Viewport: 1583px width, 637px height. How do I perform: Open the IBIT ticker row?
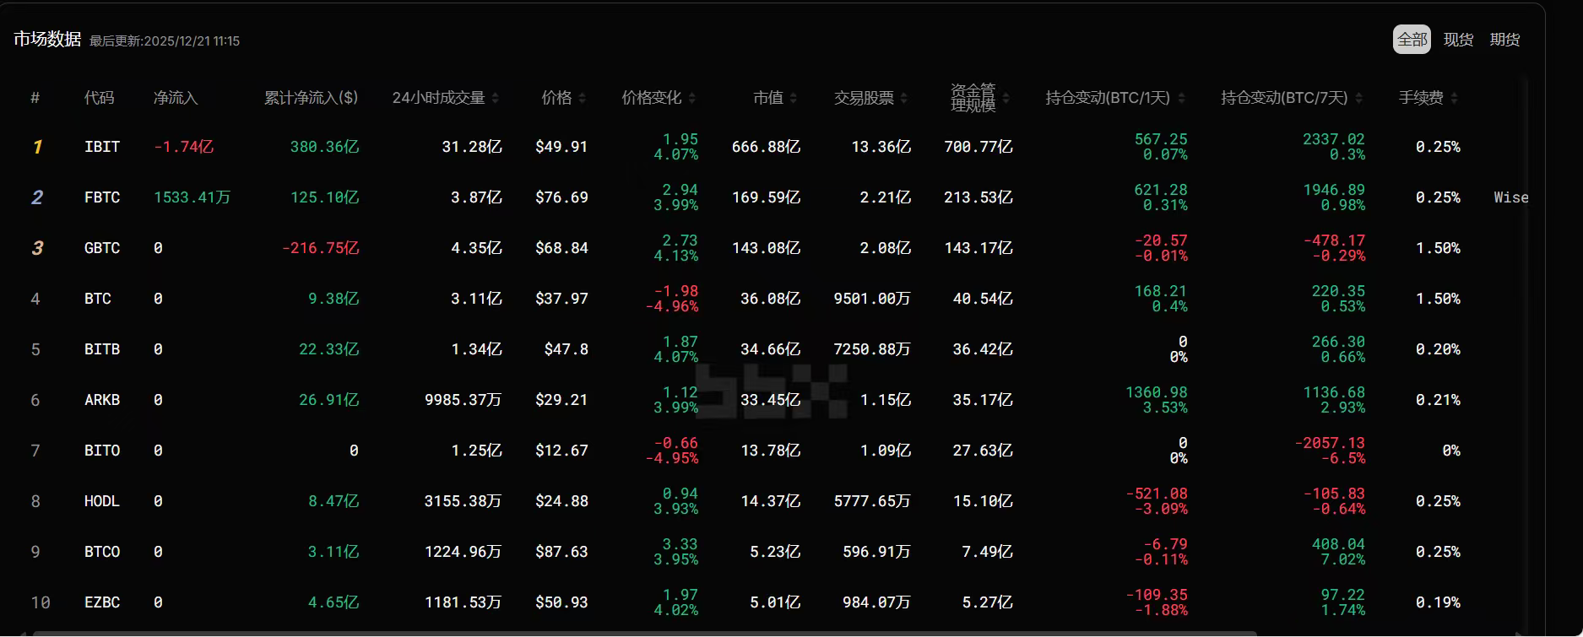[x=102, y=147]
